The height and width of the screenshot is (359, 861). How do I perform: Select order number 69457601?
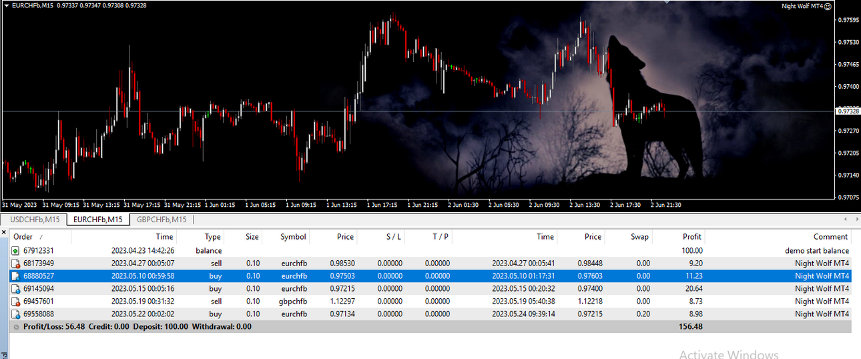(x=39, y=302)
